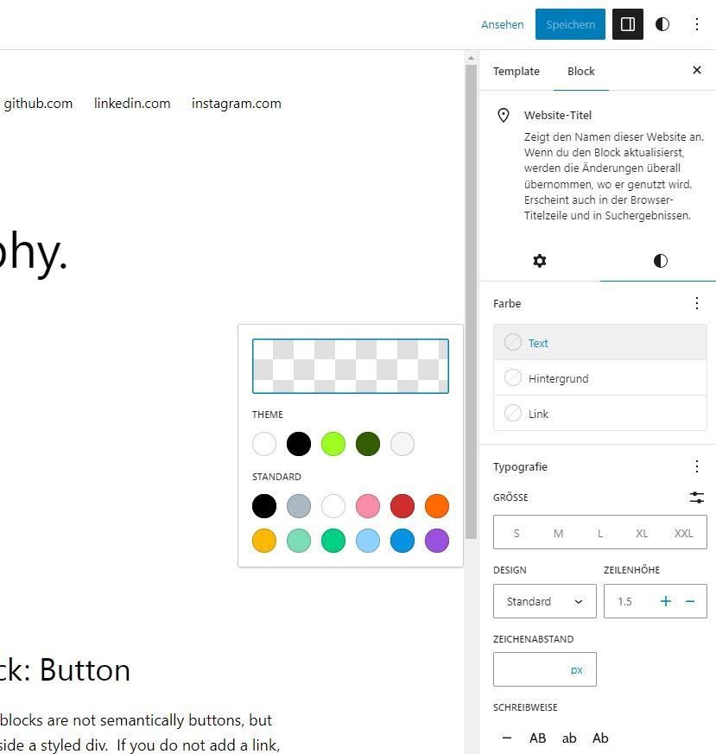Pick the white standard color
The image size is (716, 754).
coord(333,506)
